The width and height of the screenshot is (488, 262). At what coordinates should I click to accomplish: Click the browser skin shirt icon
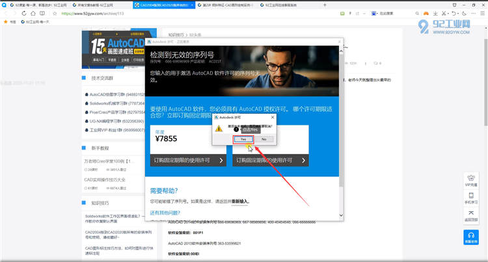point(454,5)
